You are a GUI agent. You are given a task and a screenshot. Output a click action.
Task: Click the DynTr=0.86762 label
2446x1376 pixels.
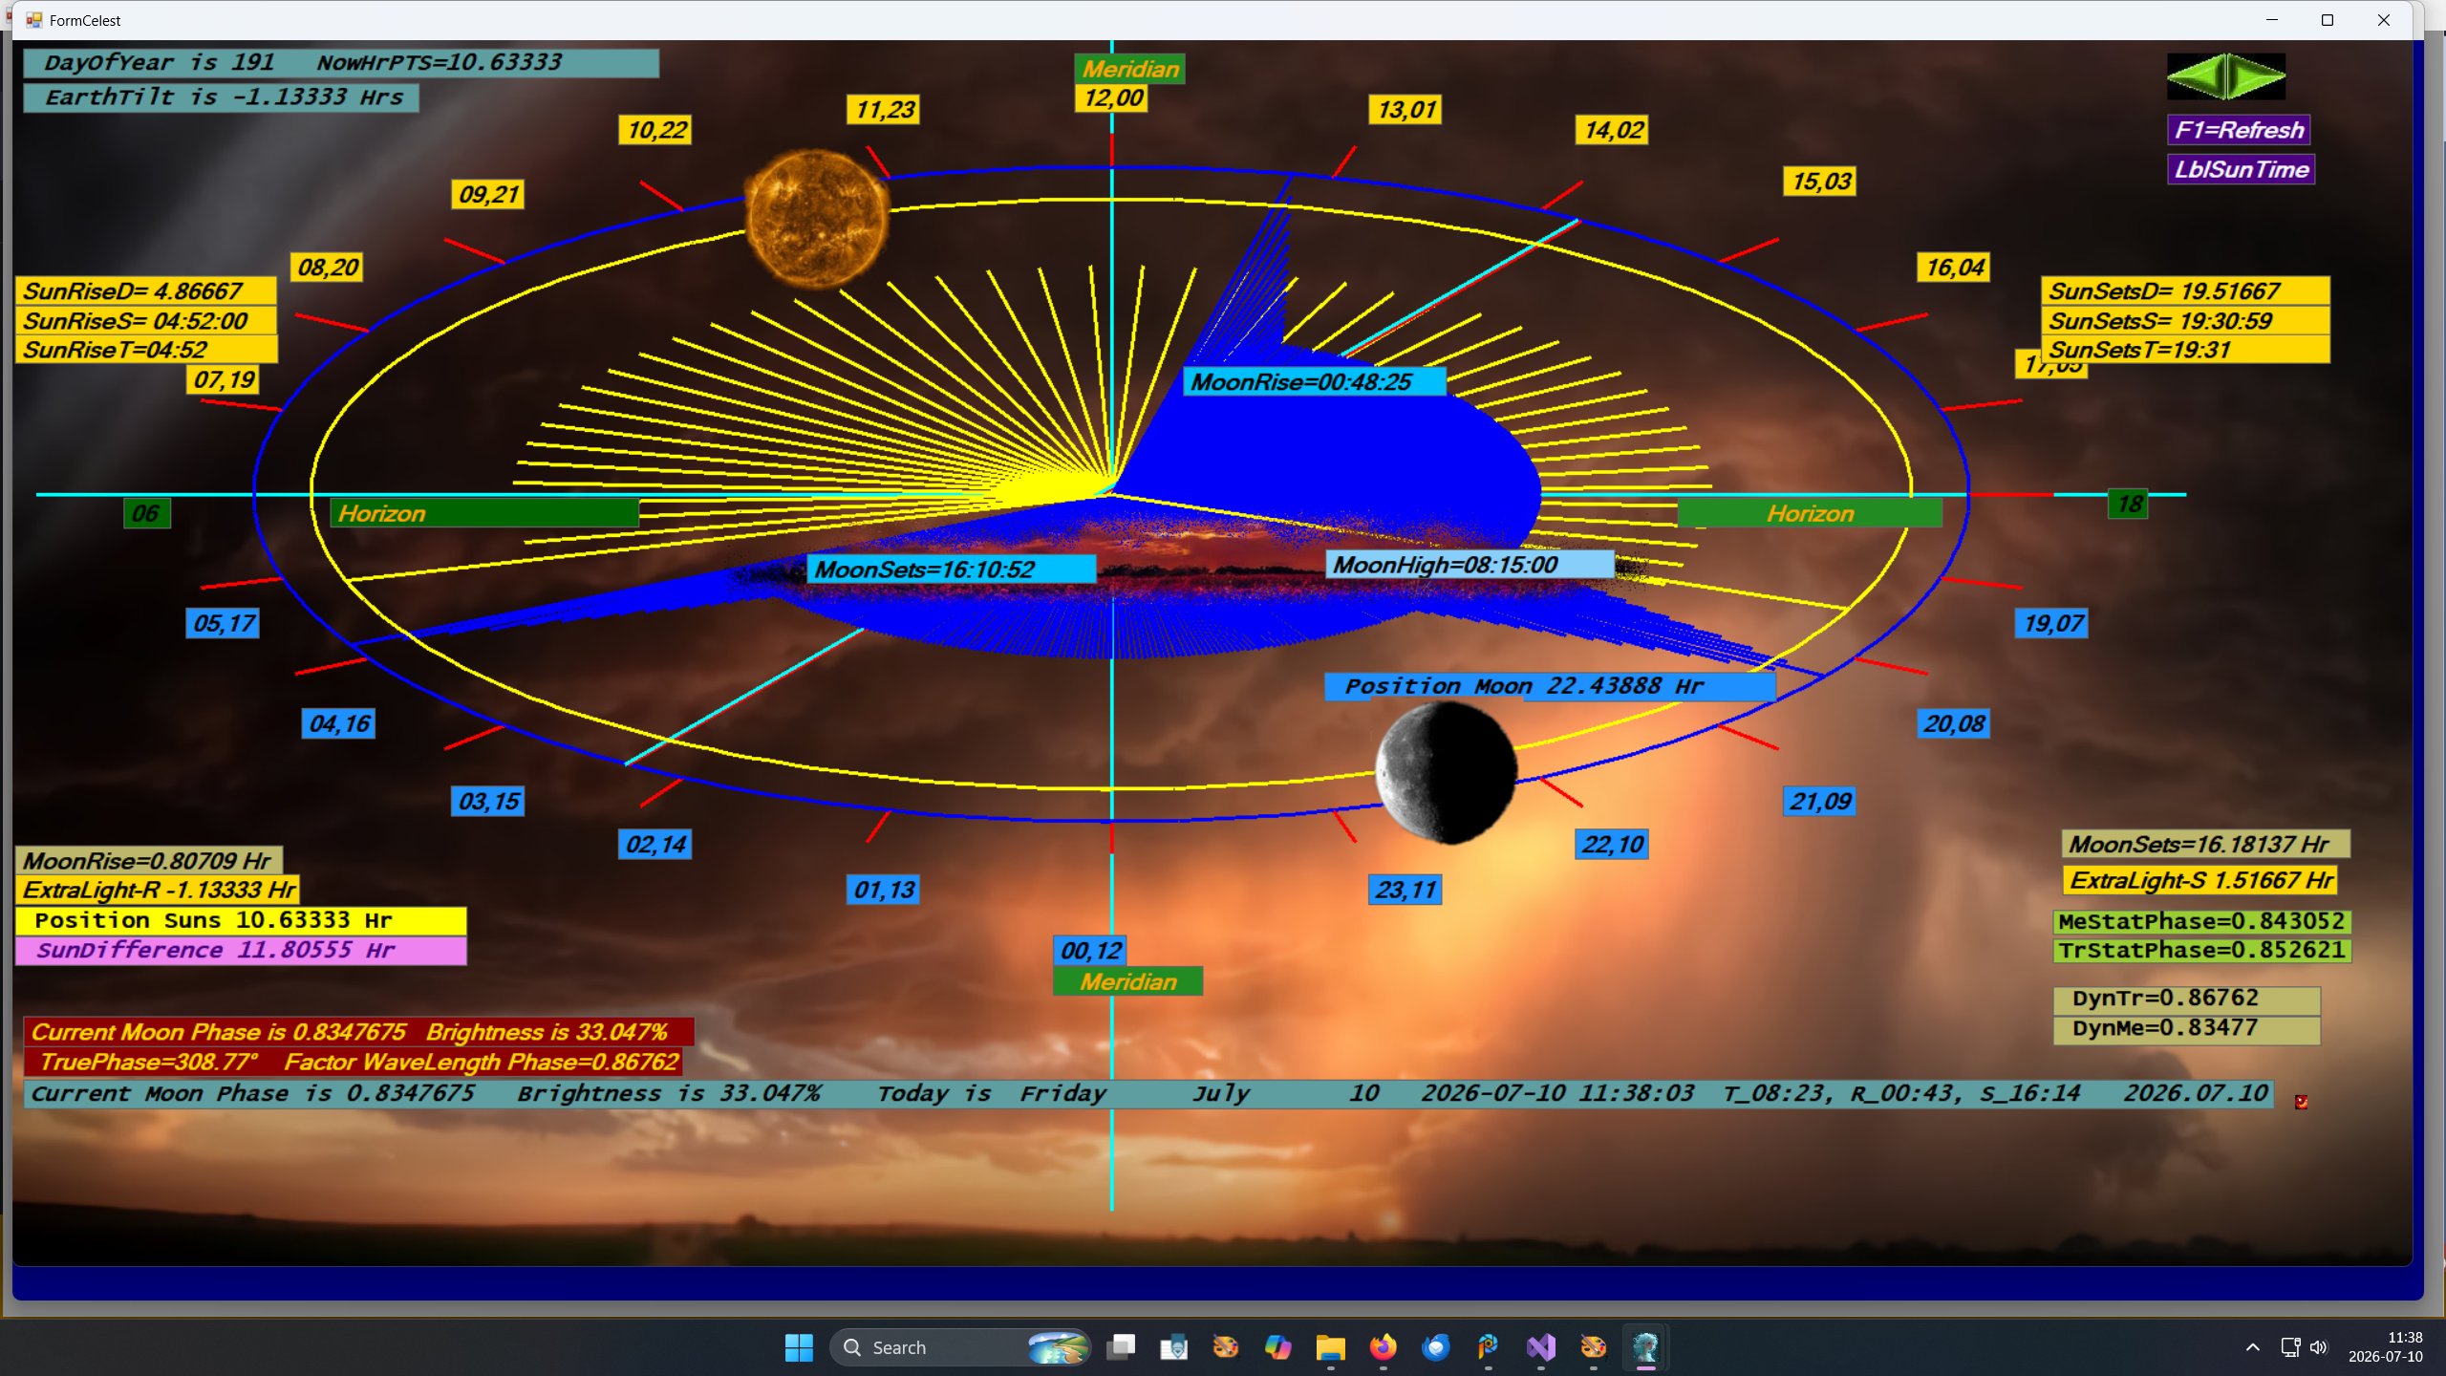[x=2186, y=1000]
